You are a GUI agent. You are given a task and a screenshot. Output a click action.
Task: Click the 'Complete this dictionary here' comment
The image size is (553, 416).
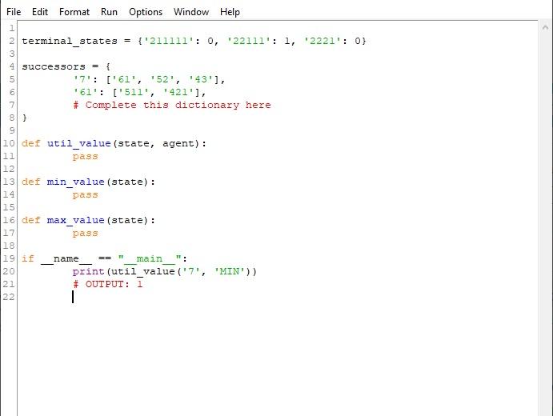pos(172,105)
